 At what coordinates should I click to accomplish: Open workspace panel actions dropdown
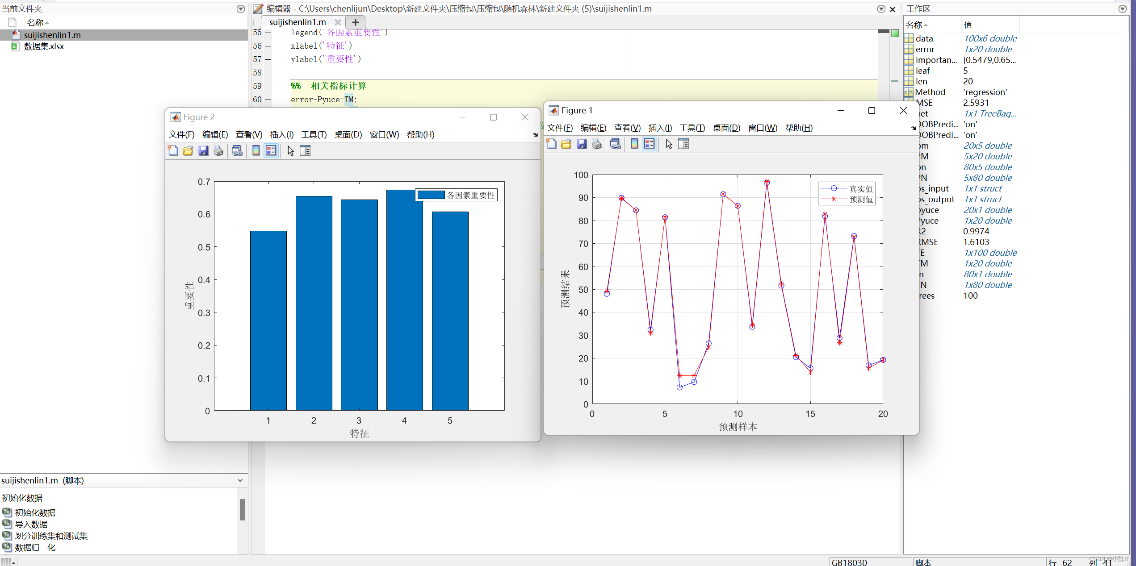pos(1122,9)
